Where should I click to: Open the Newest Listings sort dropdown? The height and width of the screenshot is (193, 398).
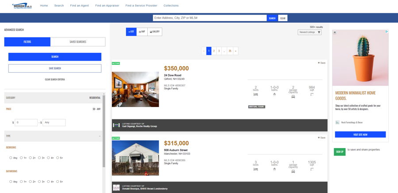coord(310,32)
